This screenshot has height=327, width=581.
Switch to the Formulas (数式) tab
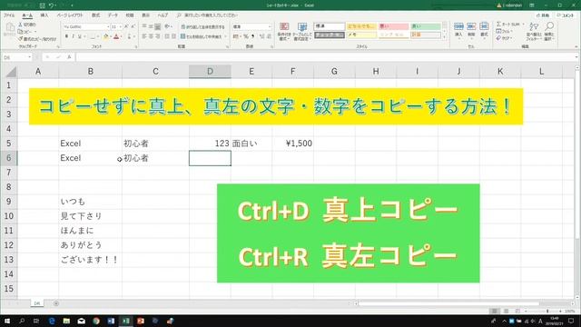(x=95, y=15)
